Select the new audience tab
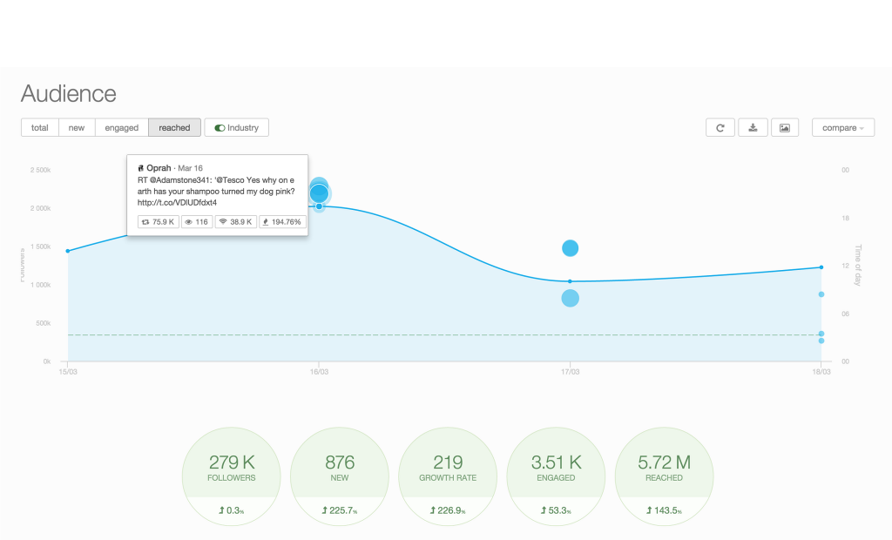The image size is (892, 540). point(77,128)
